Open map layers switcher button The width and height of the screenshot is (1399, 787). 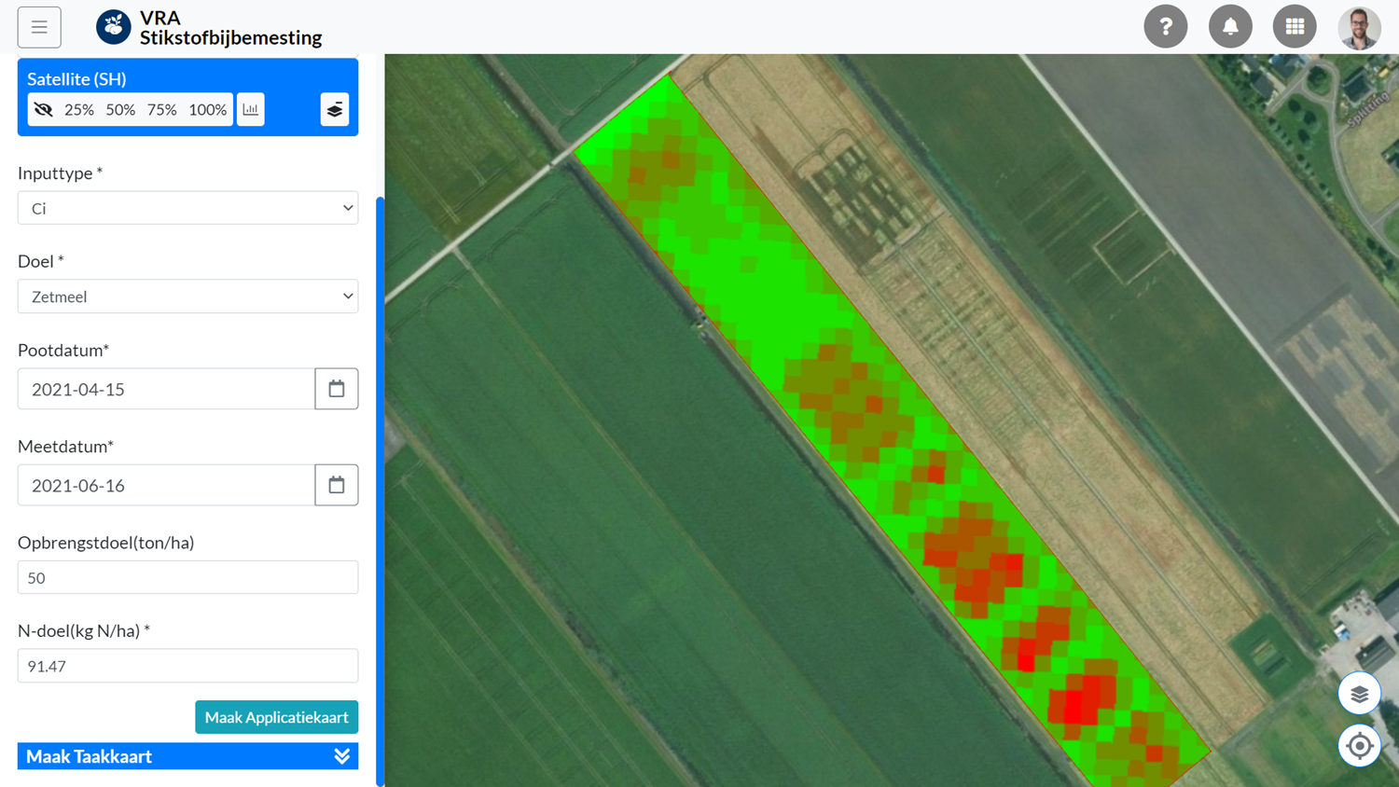click(x=1359, y=694)
